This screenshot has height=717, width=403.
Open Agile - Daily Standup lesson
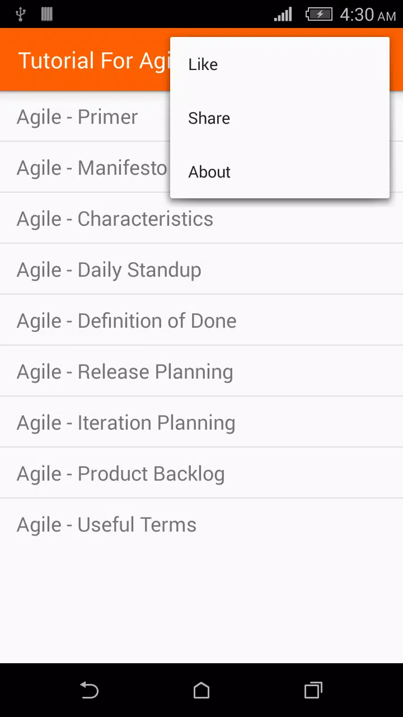click(x=201, y=269)
